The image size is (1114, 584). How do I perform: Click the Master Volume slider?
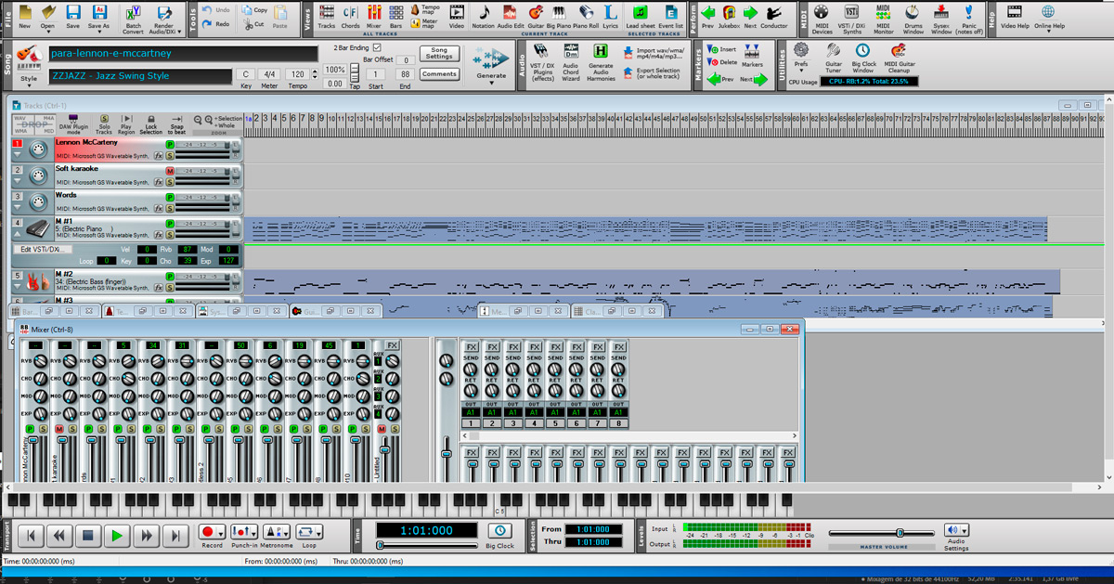(x=900, y=533)
